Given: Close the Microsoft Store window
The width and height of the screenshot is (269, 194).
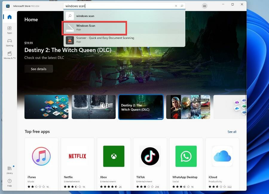Looking at the screenshot, I should coord(242,4).
